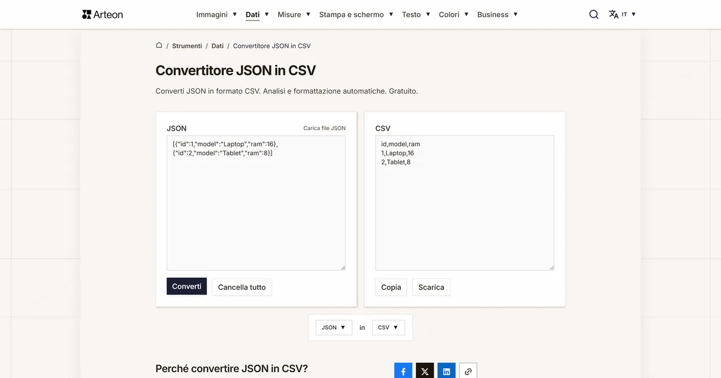Expand the Testo menu arrow
Image resolution: width=721 pixels, height=378 pixels.
click(x=428, y=14)
